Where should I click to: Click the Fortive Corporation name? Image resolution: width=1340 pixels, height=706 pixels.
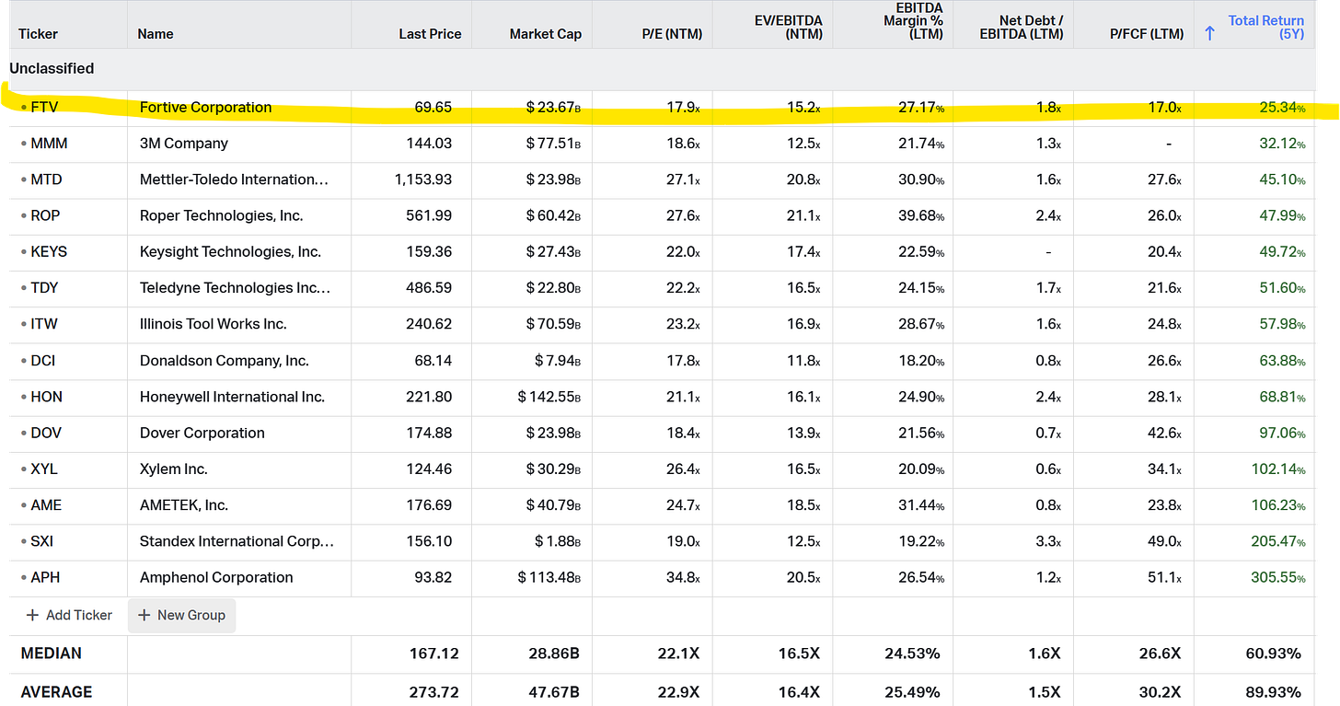[x=205, y=107]
